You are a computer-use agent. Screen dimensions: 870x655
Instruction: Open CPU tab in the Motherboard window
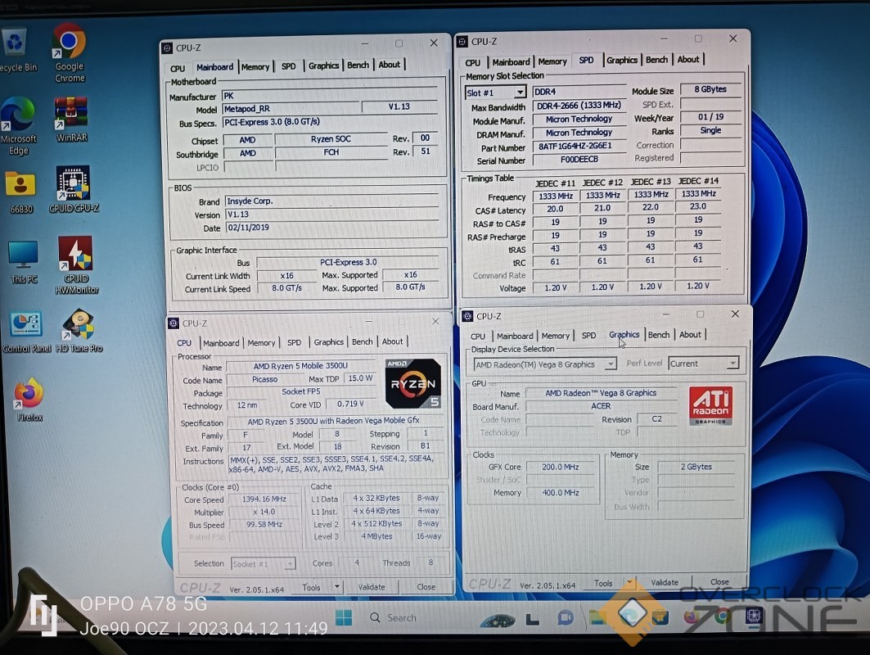pyautogui.click(x=178, y=68)
